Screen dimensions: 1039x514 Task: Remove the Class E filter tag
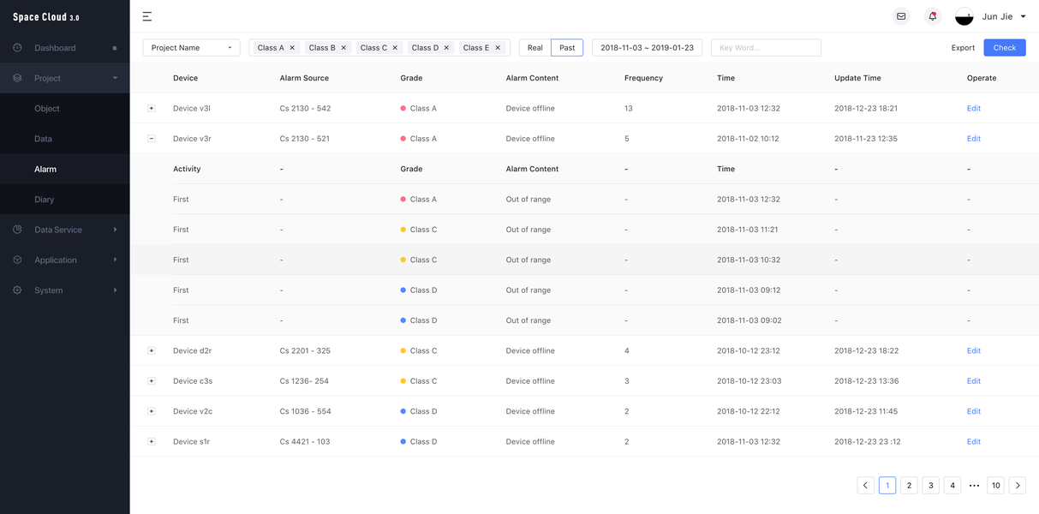498,48
